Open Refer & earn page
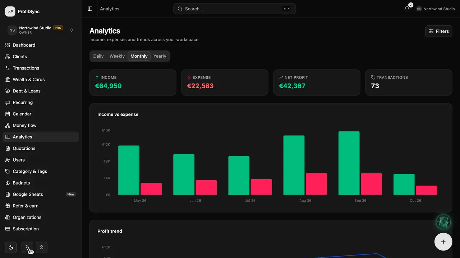The width and height of the screenshot is (460, 258). pos(41,206)
